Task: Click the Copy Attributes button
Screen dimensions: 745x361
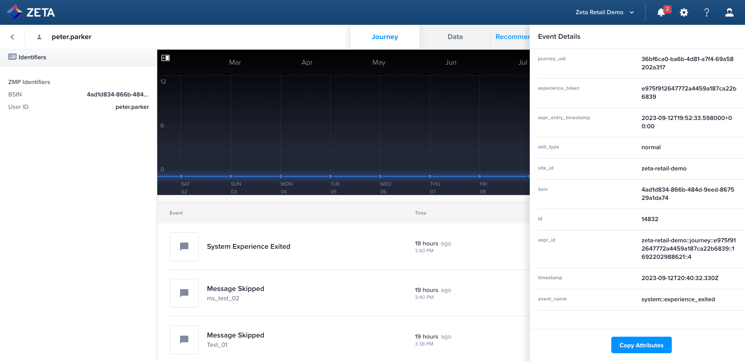Action: [641, 345]
